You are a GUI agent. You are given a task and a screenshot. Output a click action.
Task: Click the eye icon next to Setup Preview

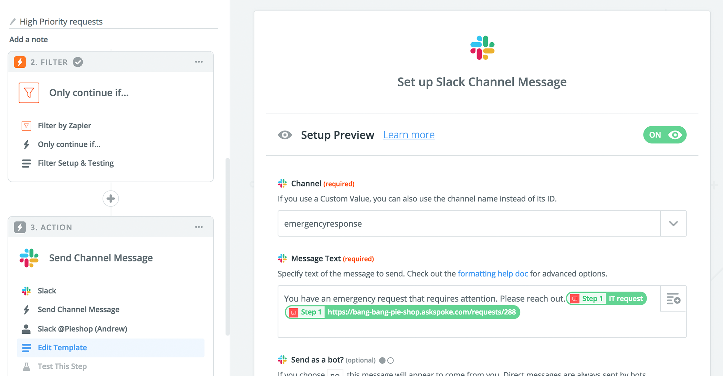285,135
